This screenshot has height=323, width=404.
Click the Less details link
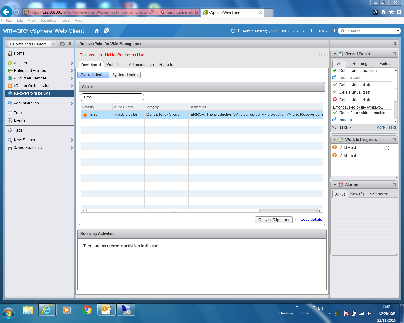pos(309,220)
